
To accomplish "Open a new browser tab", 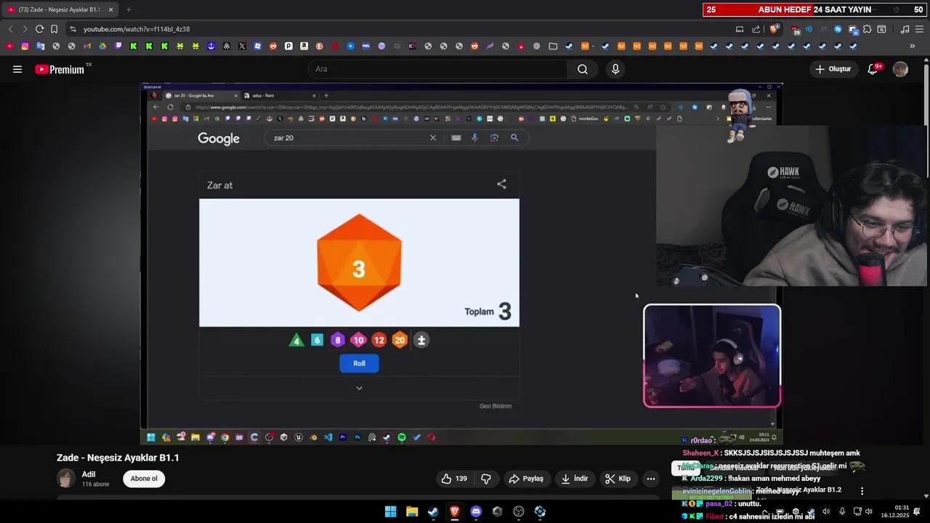I will [x=129, y=9].
